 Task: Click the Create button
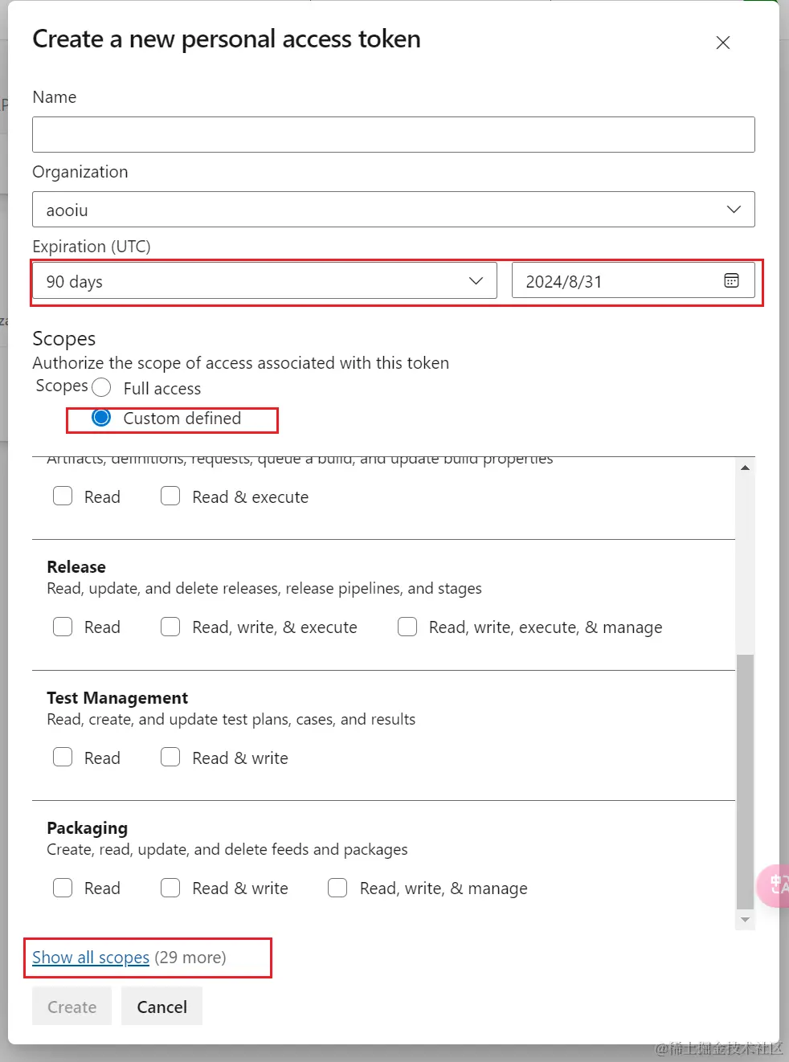72,1007
